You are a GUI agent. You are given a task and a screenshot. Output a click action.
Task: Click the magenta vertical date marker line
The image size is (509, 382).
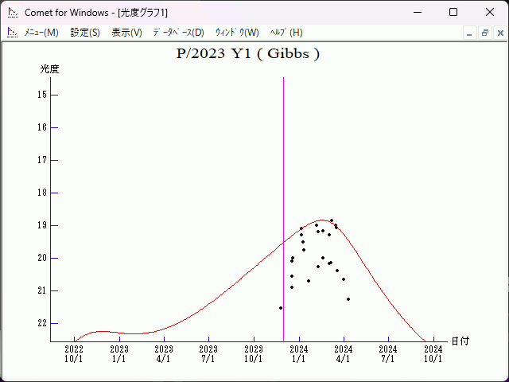283,199
